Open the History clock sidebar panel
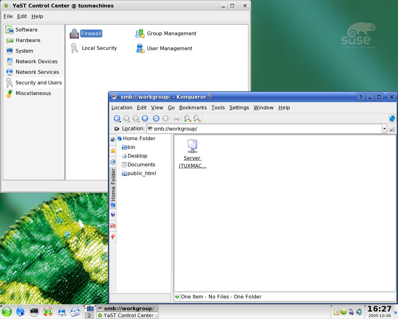The height and width of the screenshot is (319, 398). point(113,162)
